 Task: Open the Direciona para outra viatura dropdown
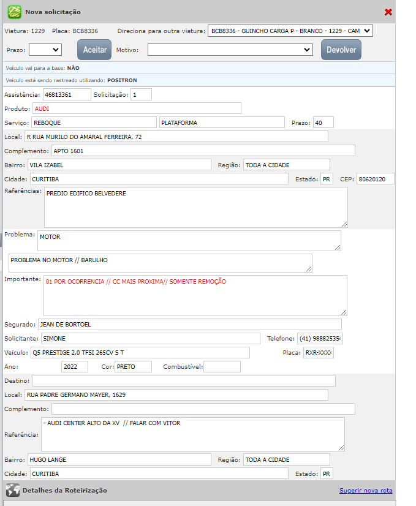click(290, 31)
